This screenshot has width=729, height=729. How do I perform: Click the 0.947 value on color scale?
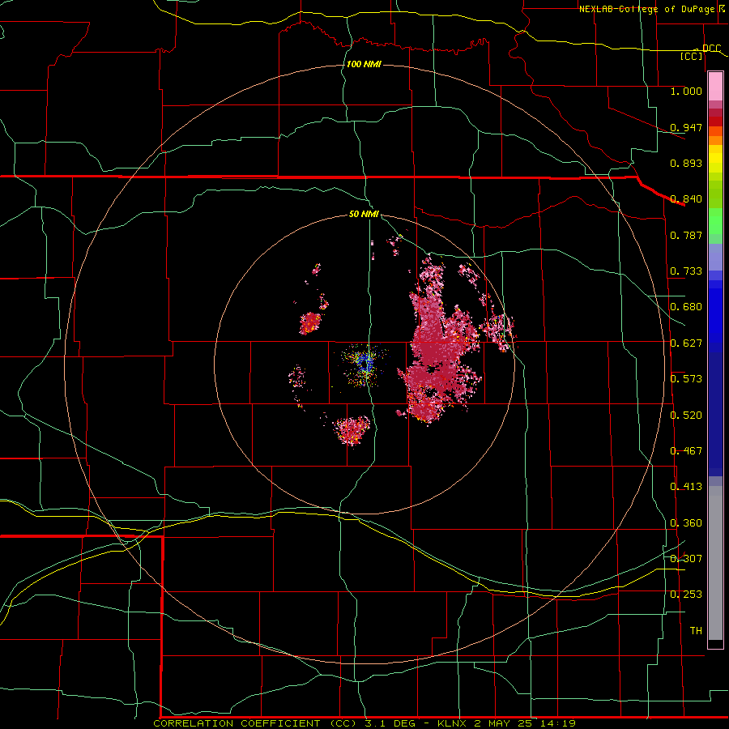coord(686,127)
